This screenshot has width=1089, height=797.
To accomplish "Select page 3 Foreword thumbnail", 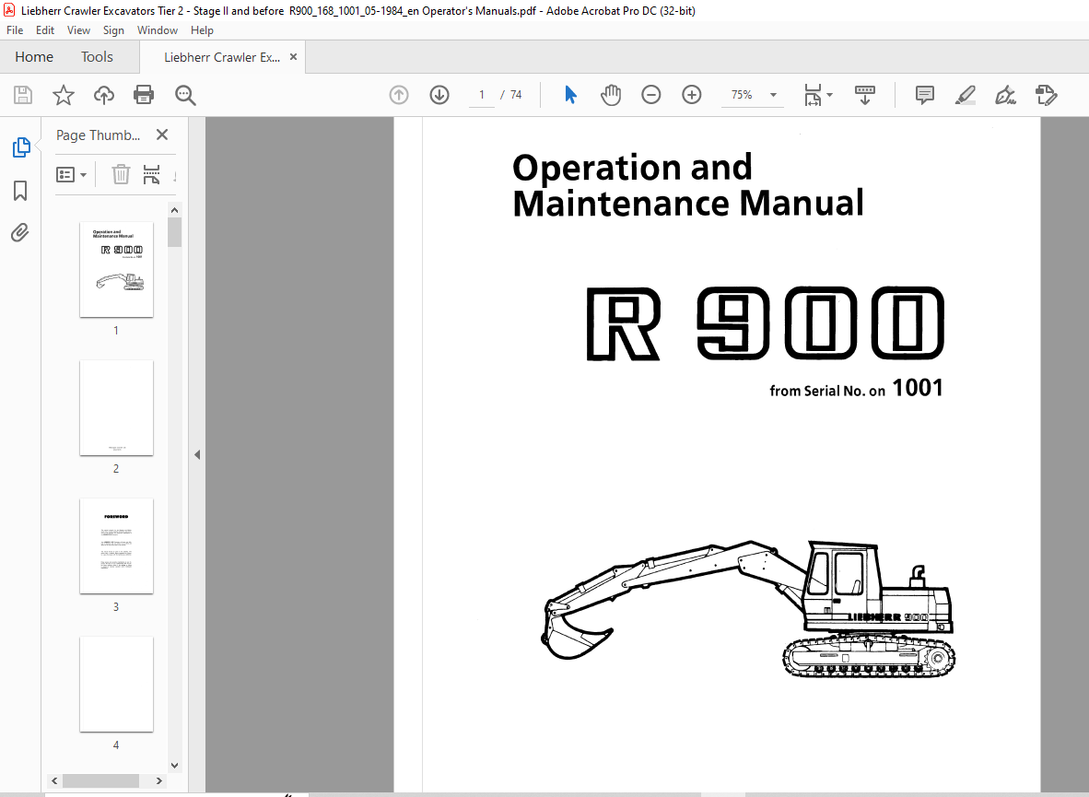I will [x=117, y=546].
